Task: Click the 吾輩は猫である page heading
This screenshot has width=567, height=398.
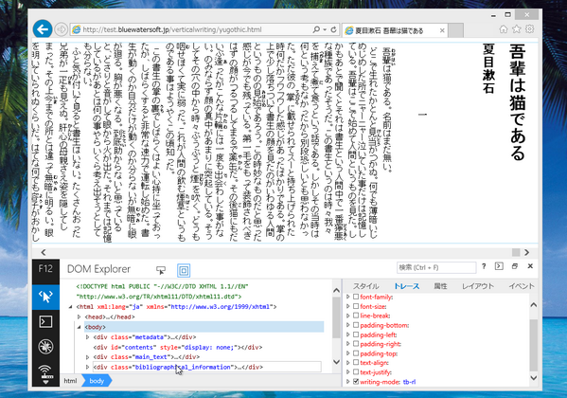Action: [x=517, y=102]
